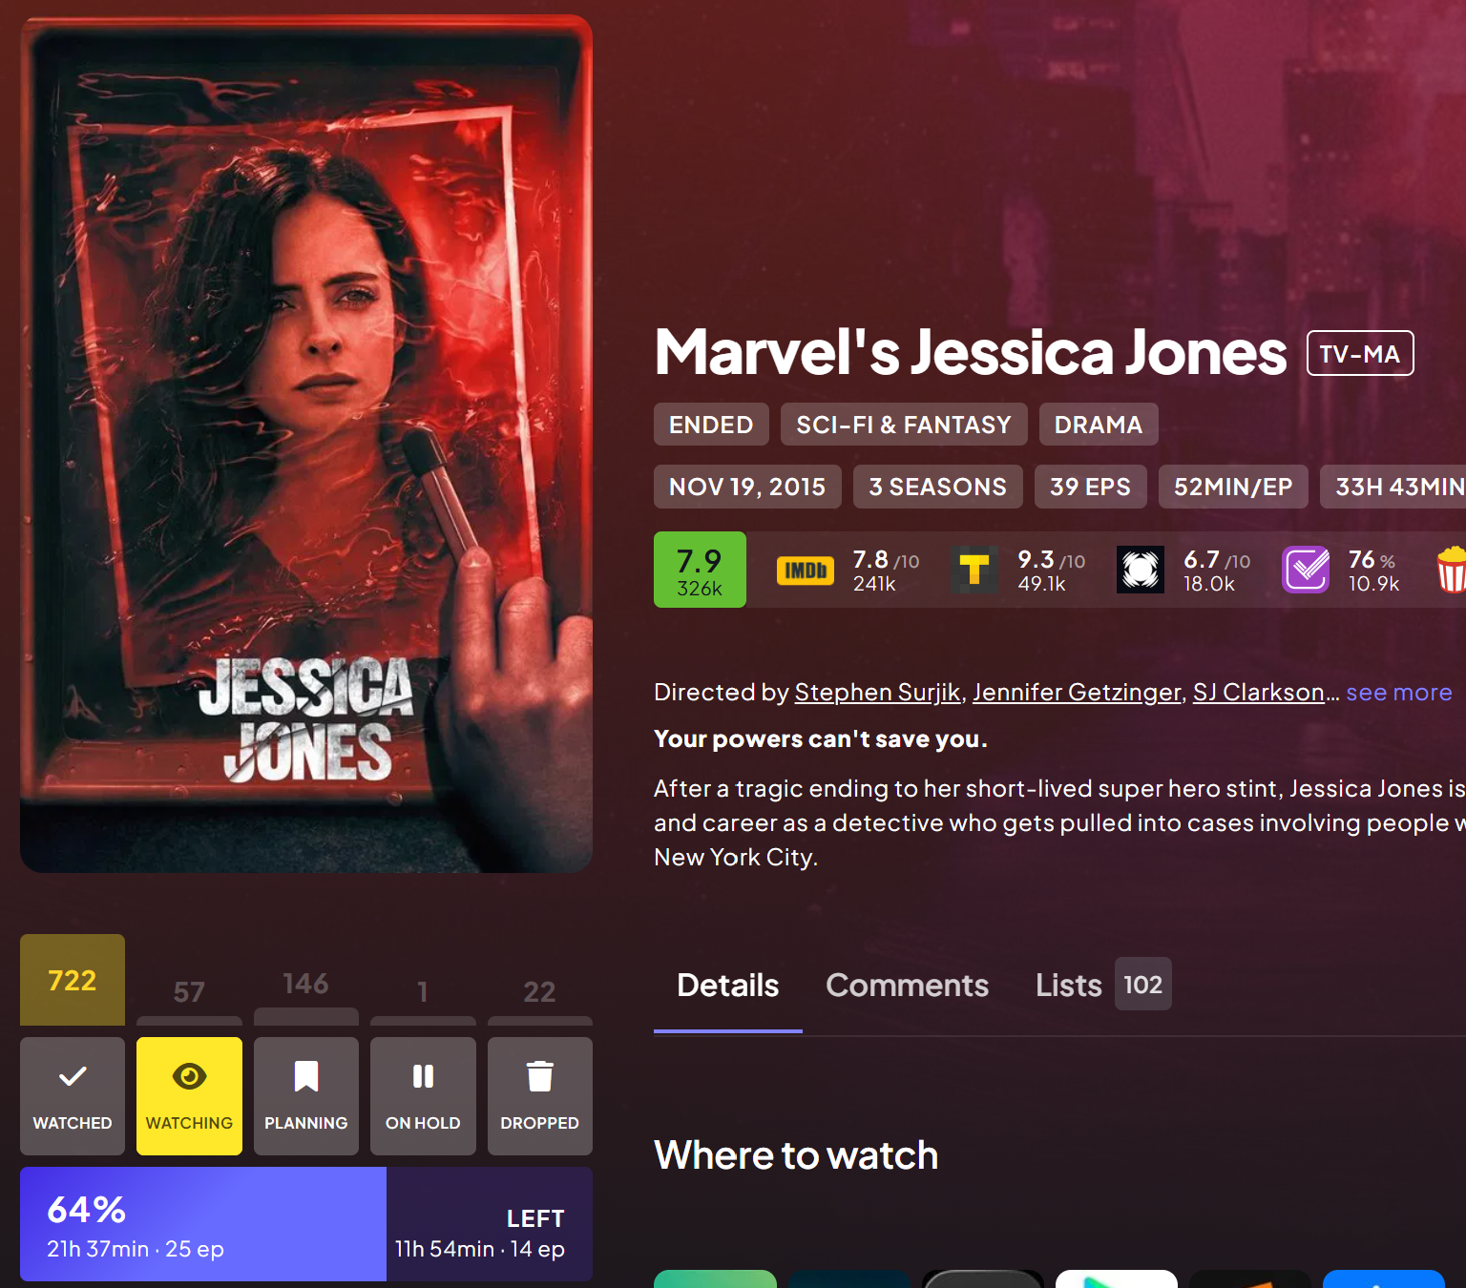Viewport: 1466px width, 1288px height.
Task: Click the ENDED status tag
Action: pos(711,425)
